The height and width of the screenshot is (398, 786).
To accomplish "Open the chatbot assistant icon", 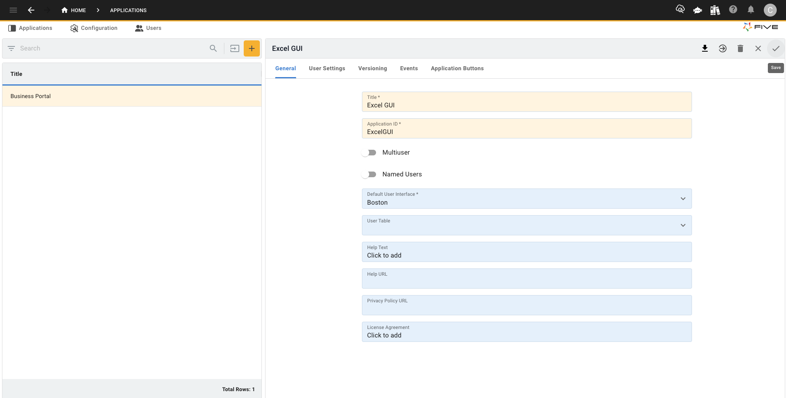I will [698, 10].
